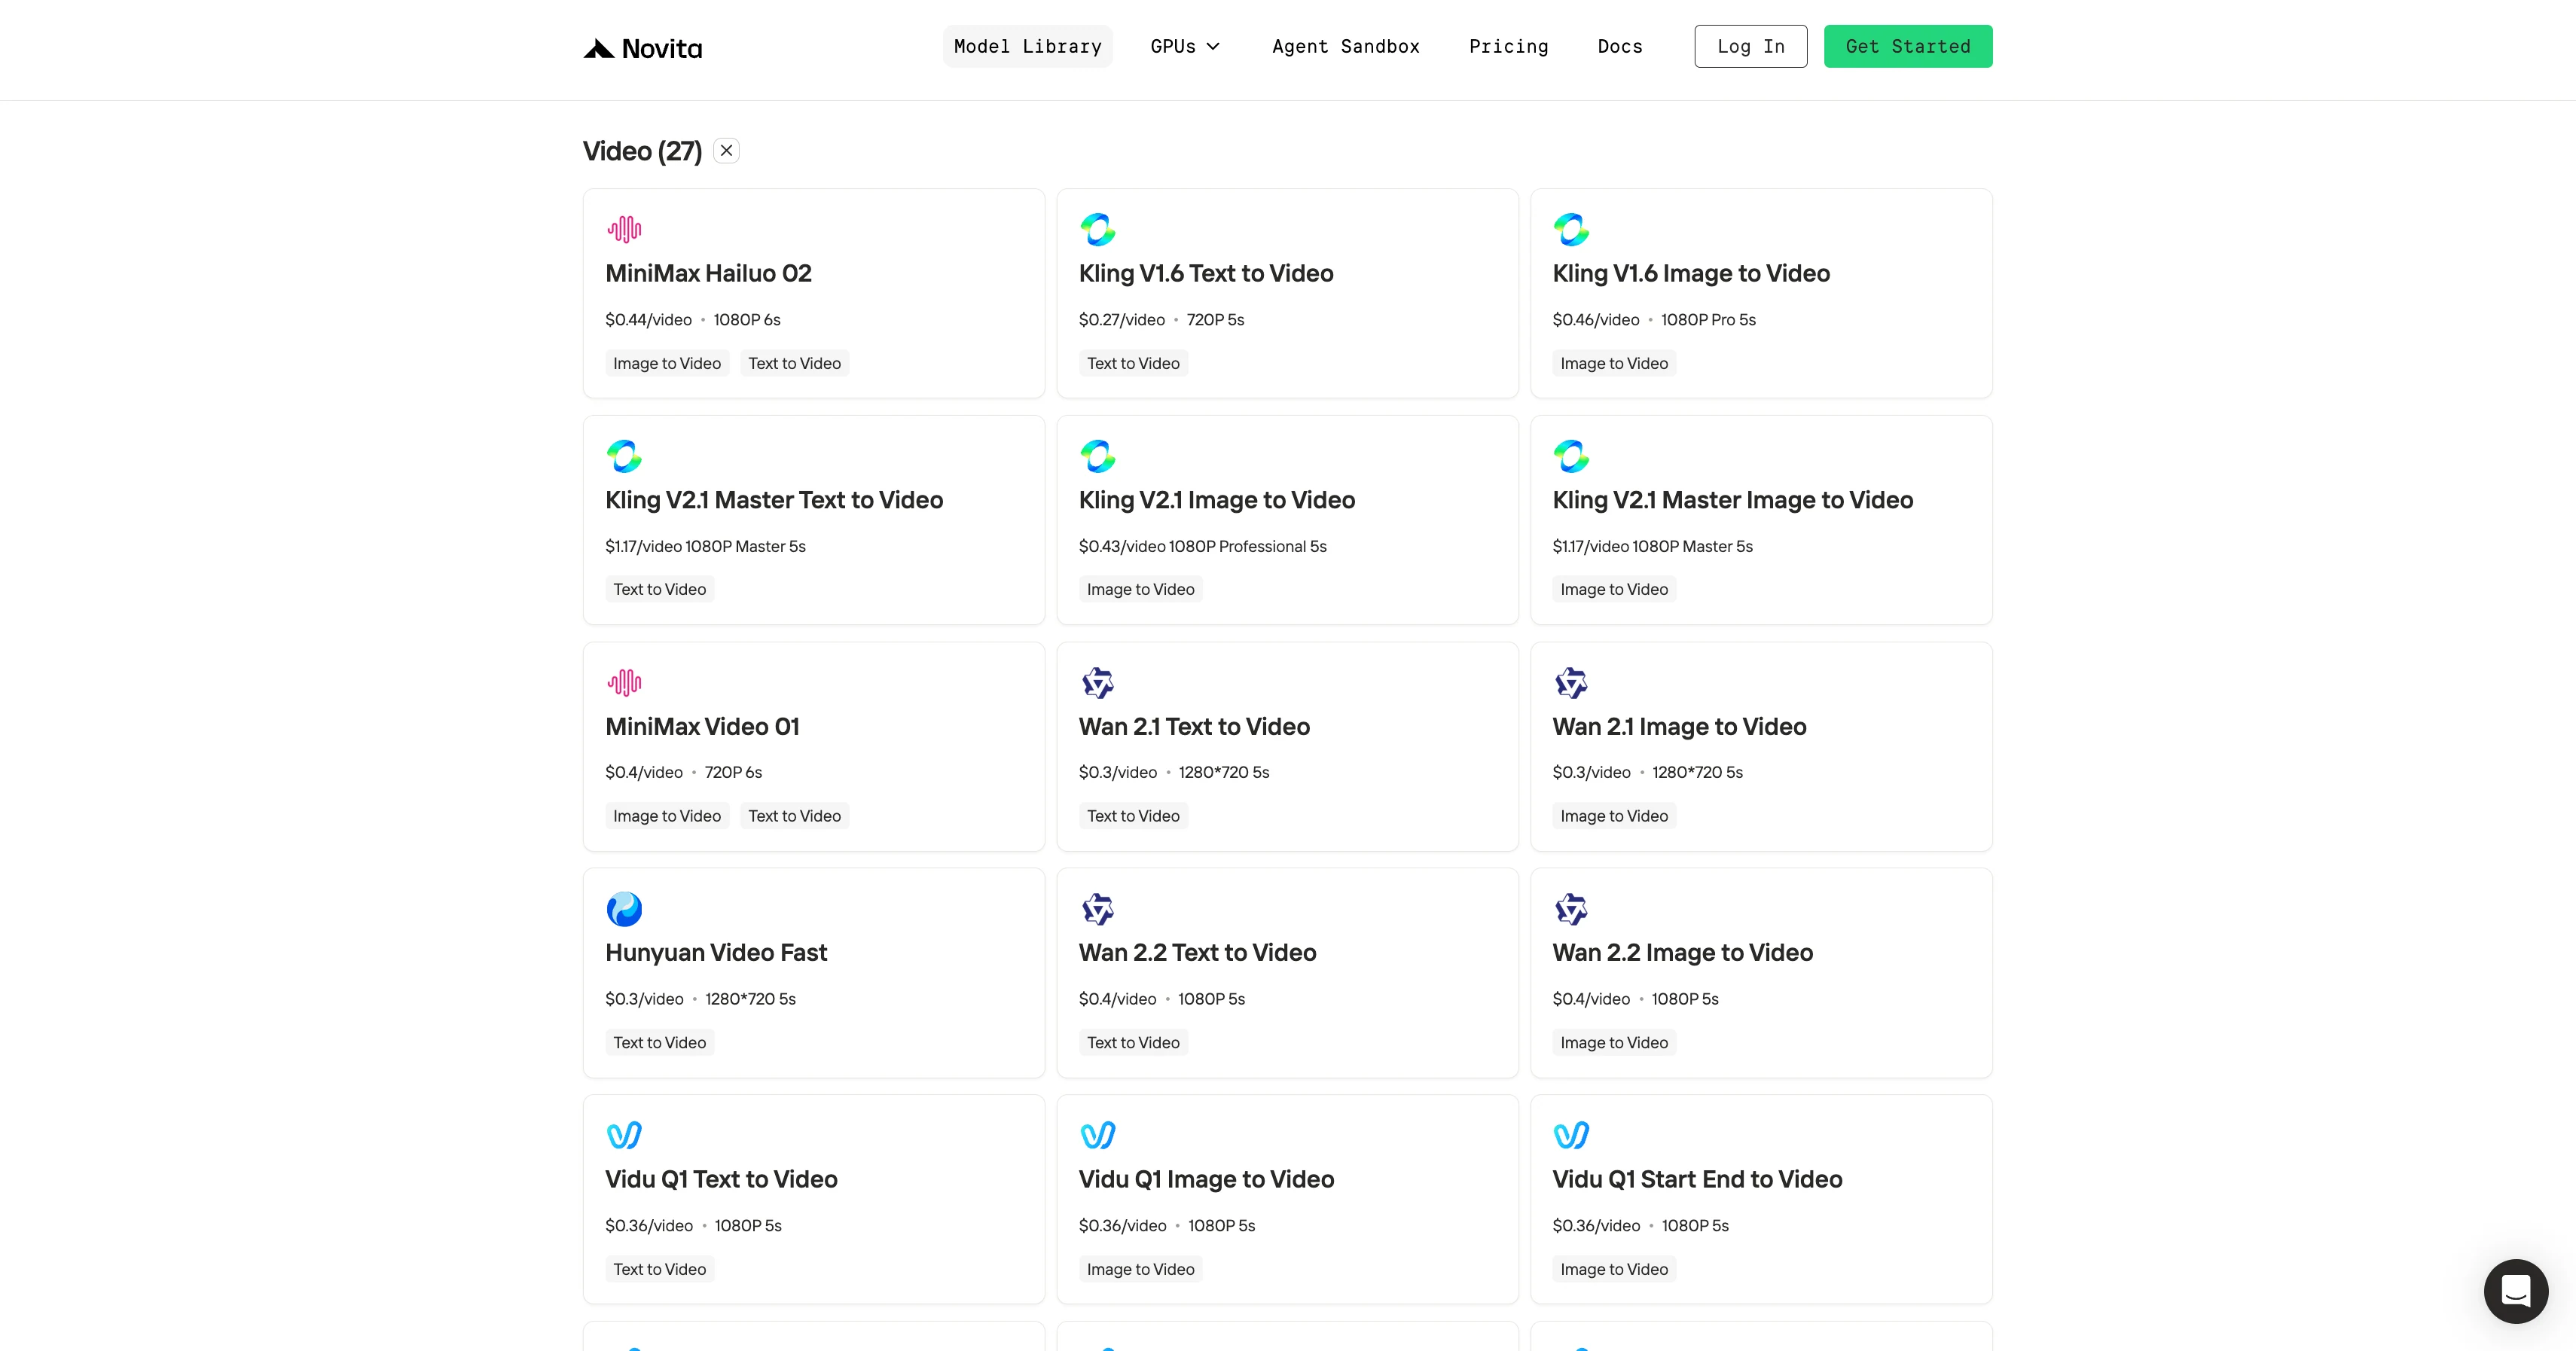This screenshot has width=2576, height=1351.
Task: Click the Wan 2.2 Image to Video icon
Action: [1571, 909]
